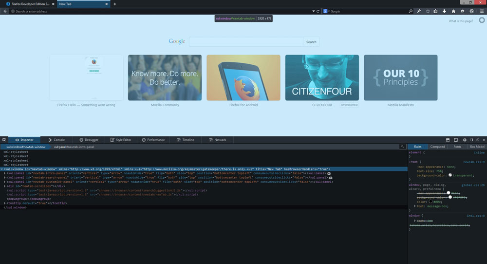
Task: Collapse the xul:window newtab-window node
Action: (2, 170)
